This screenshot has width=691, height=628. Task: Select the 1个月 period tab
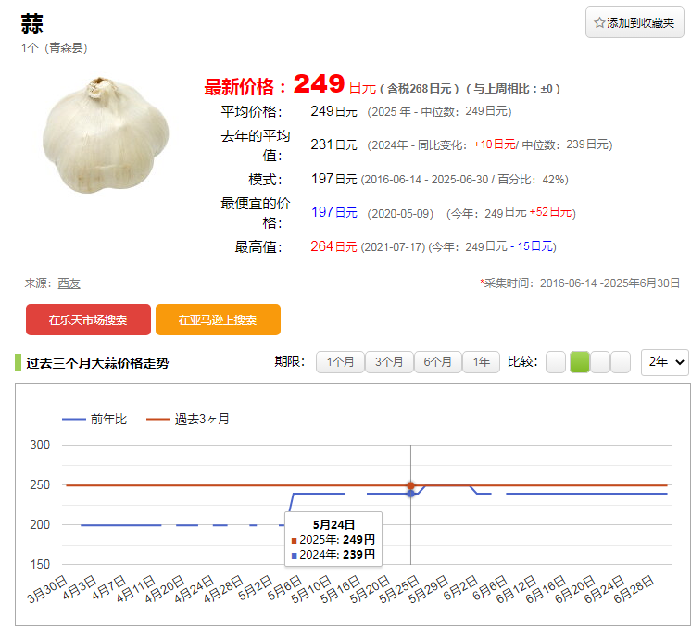pyautogui.click(x=340, y=362)
